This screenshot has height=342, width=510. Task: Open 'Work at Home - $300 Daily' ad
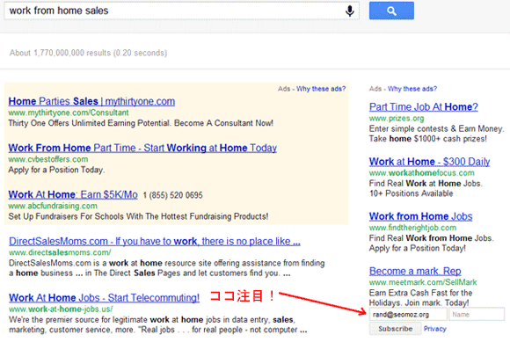(429, 162)
